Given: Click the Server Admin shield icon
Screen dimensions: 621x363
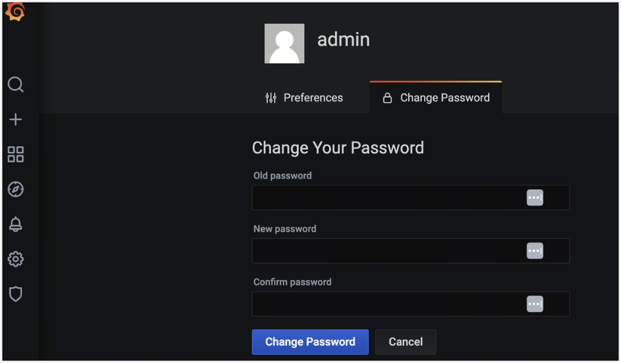Looking at the screenshot, I should point(15,294).
